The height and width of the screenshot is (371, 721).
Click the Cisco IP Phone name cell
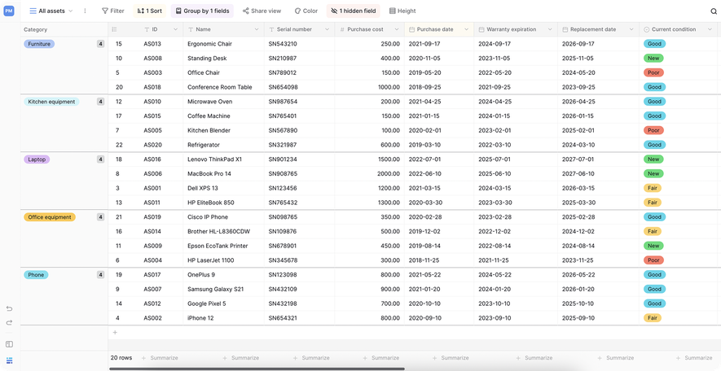click(x=224, y=217)
